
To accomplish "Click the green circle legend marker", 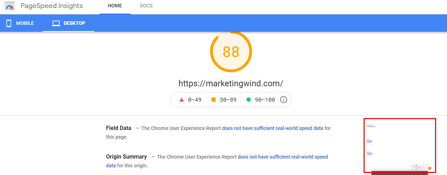I will point(249,100).
